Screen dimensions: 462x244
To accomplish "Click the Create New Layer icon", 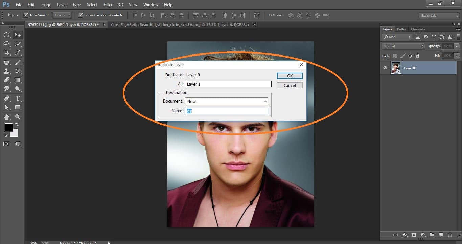I will [441, 235].
